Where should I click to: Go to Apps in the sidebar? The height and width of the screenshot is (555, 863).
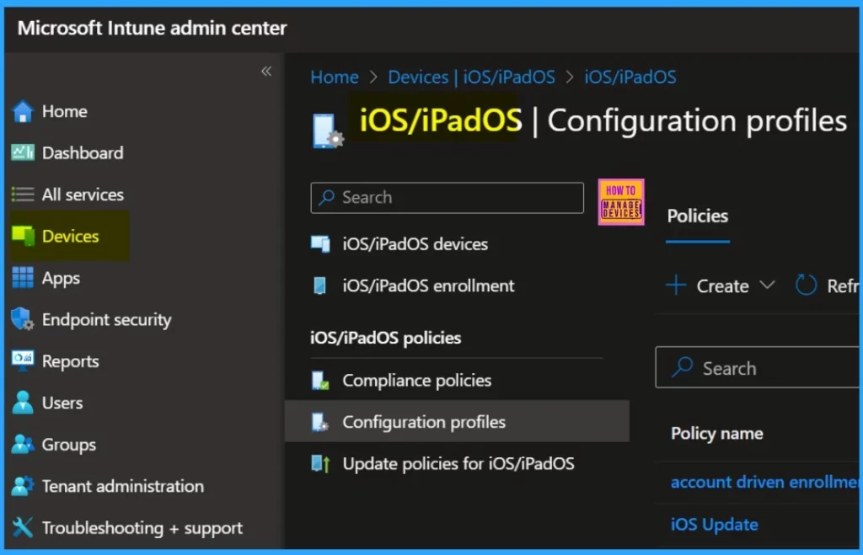coord(61,278)
